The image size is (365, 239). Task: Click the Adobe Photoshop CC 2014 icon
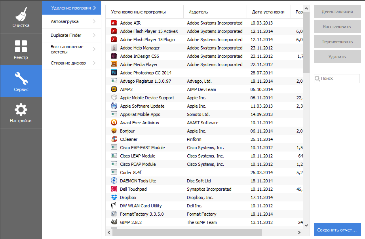(114, 73)
